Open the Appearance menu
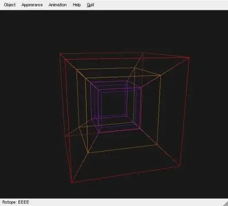228x206 pixels. (32, 5)
